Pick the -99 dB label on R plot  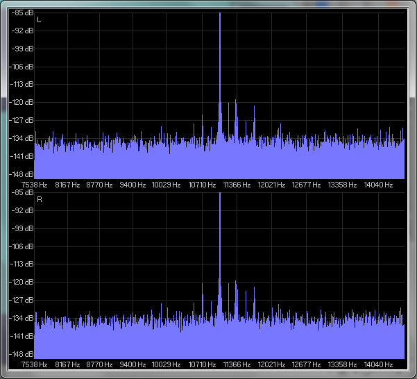point(22,228)
